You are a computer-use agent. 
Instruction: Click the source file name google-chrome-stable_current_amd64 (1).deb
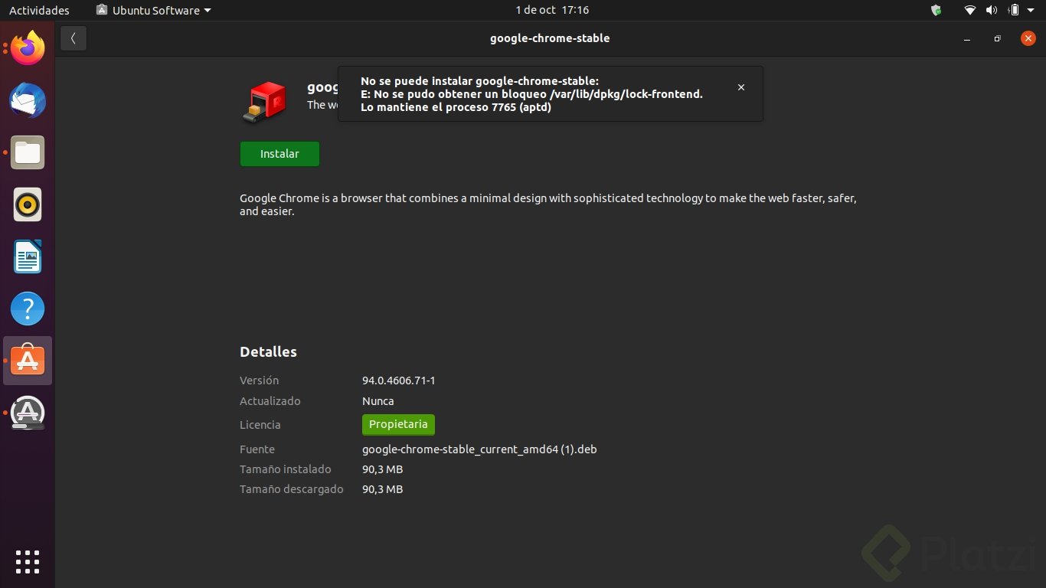[x=479, y=449]
